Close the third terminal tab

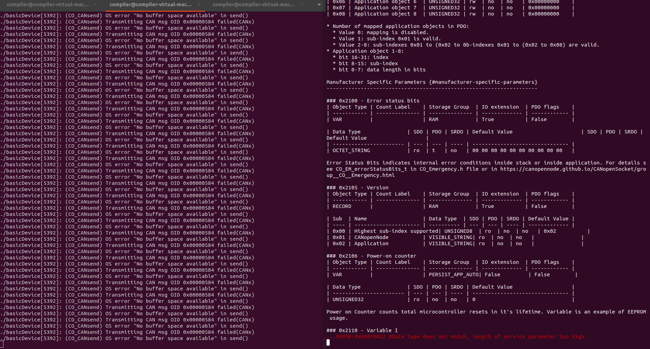pyautogui.click(x=302, y=5)
